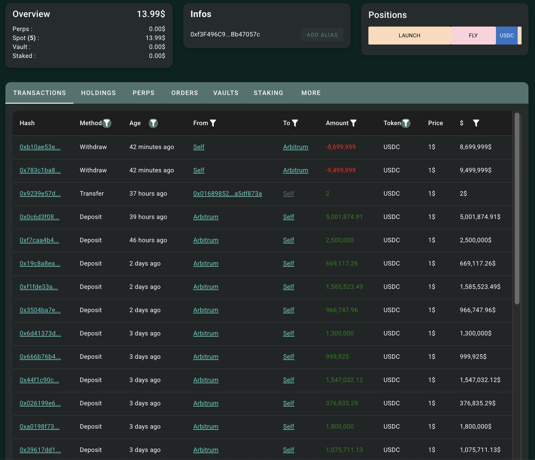The width and height of the screenshot is (535, 460).
Task: Click the Add Alias button
Action: [322, 35]
